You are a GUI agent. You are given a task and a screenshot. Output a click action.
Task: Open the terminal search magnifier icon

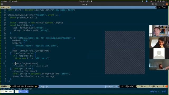click(153, 4)
